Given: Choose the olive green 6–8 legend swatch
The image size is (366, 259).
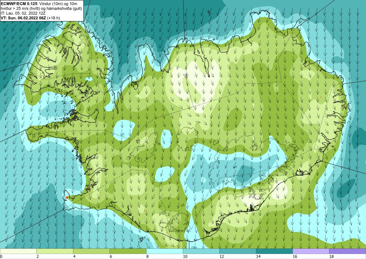Looking at the screenshot, I should [128, 251].
